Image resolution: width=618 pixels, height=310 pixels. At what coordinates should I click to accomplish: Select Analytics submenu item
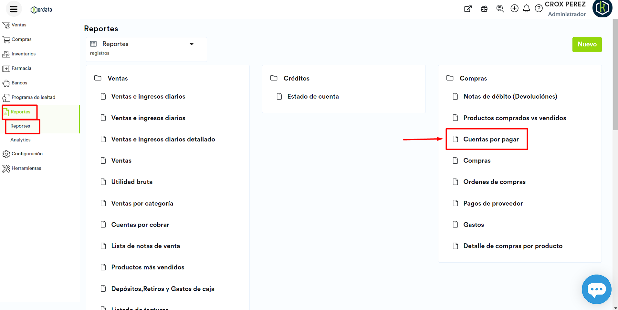[x=20, y=140]
